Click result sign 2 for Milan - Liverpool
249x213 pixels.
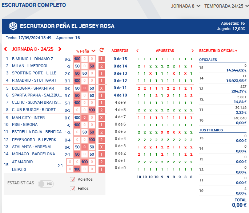[101, 66]
